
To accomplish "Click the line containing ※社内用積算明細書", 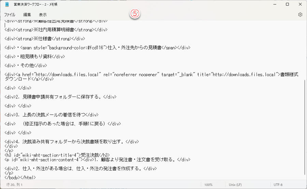I will [x=56, y=30].
